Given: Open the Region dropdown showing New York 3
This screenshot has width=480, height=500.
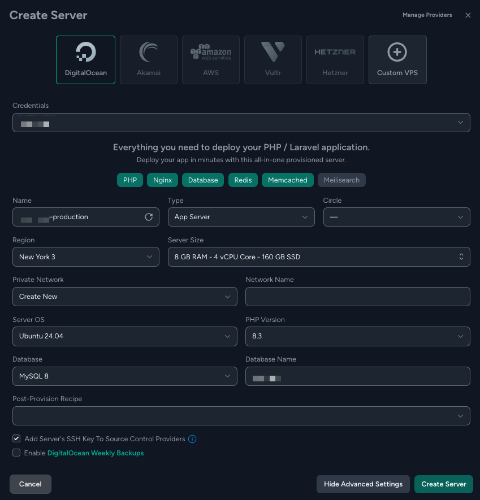Looking at the screenshot, I should pos(86,256).
